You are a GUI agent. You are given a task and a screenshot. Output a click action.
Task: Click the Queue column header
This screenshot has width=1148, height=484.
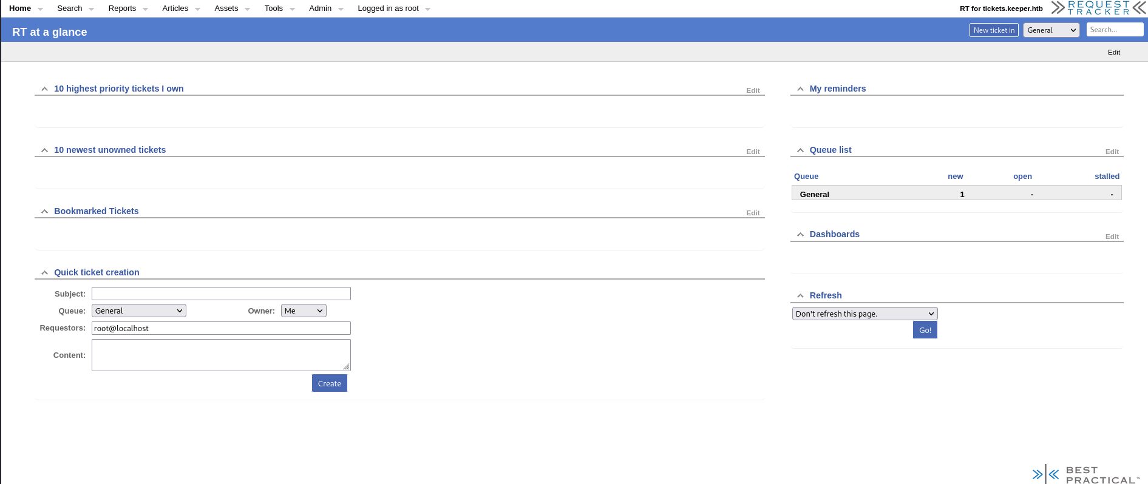(x=806, y=176)
